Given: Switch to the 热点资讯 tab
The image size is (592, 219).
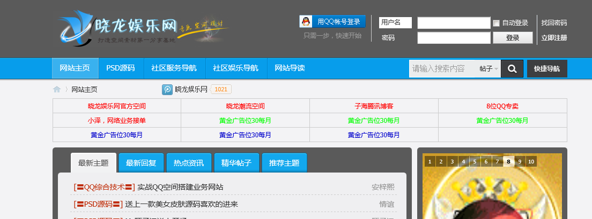Looking at the screenshot, I should (x=189, y=163).
